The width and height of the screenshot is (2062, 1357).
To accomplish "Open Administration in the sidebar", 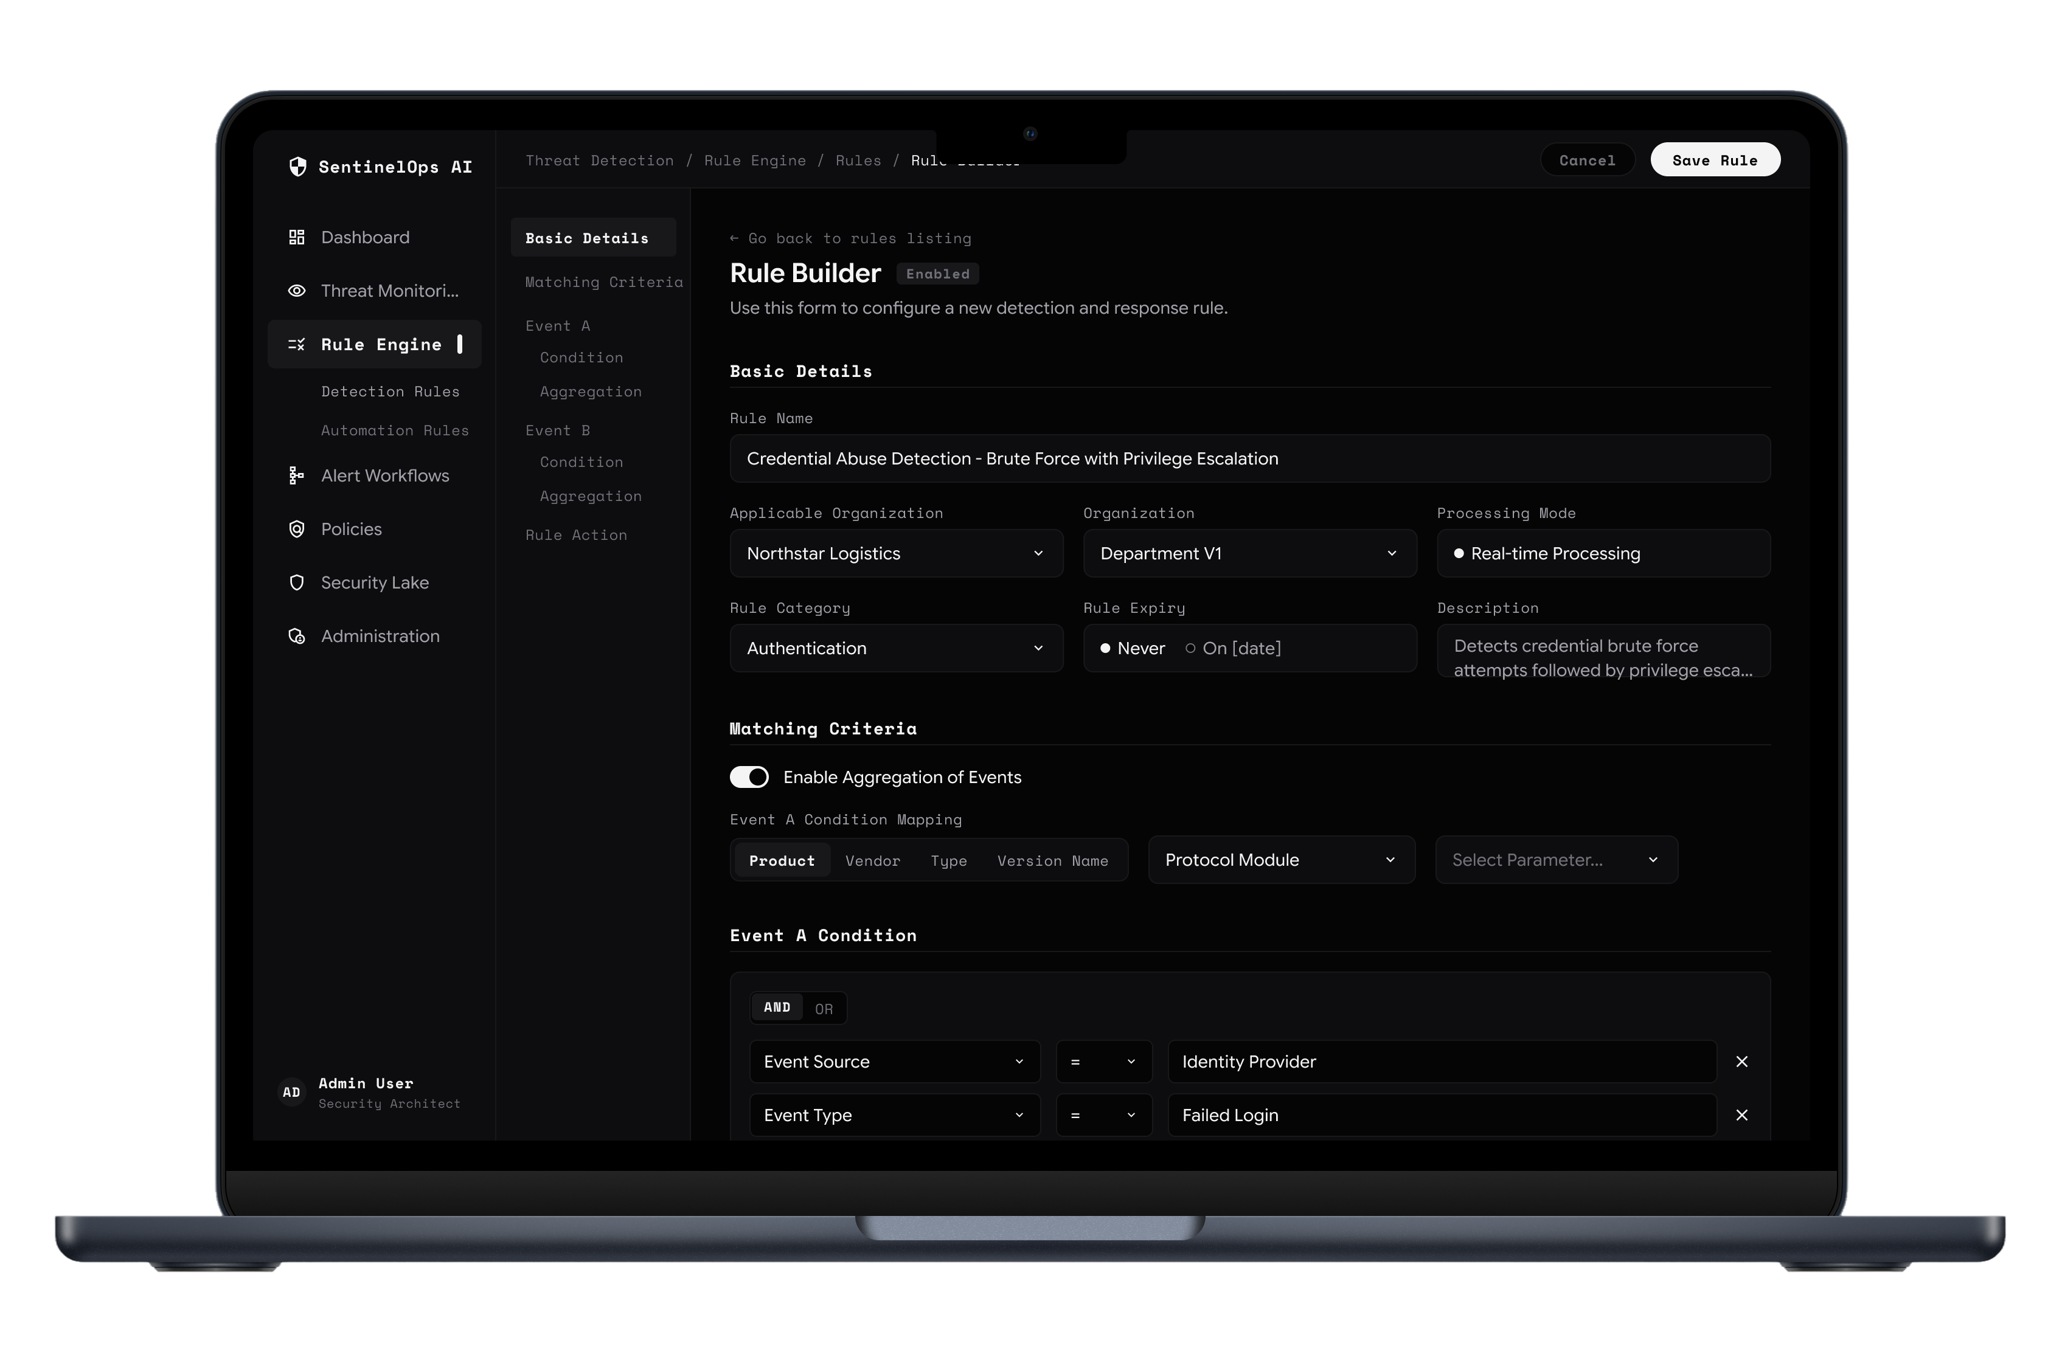I will pyautogui.click(x=373, y=637).
